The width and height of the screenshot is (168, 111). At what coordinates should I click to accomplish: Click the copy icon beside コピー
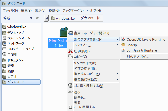point(71,56)
